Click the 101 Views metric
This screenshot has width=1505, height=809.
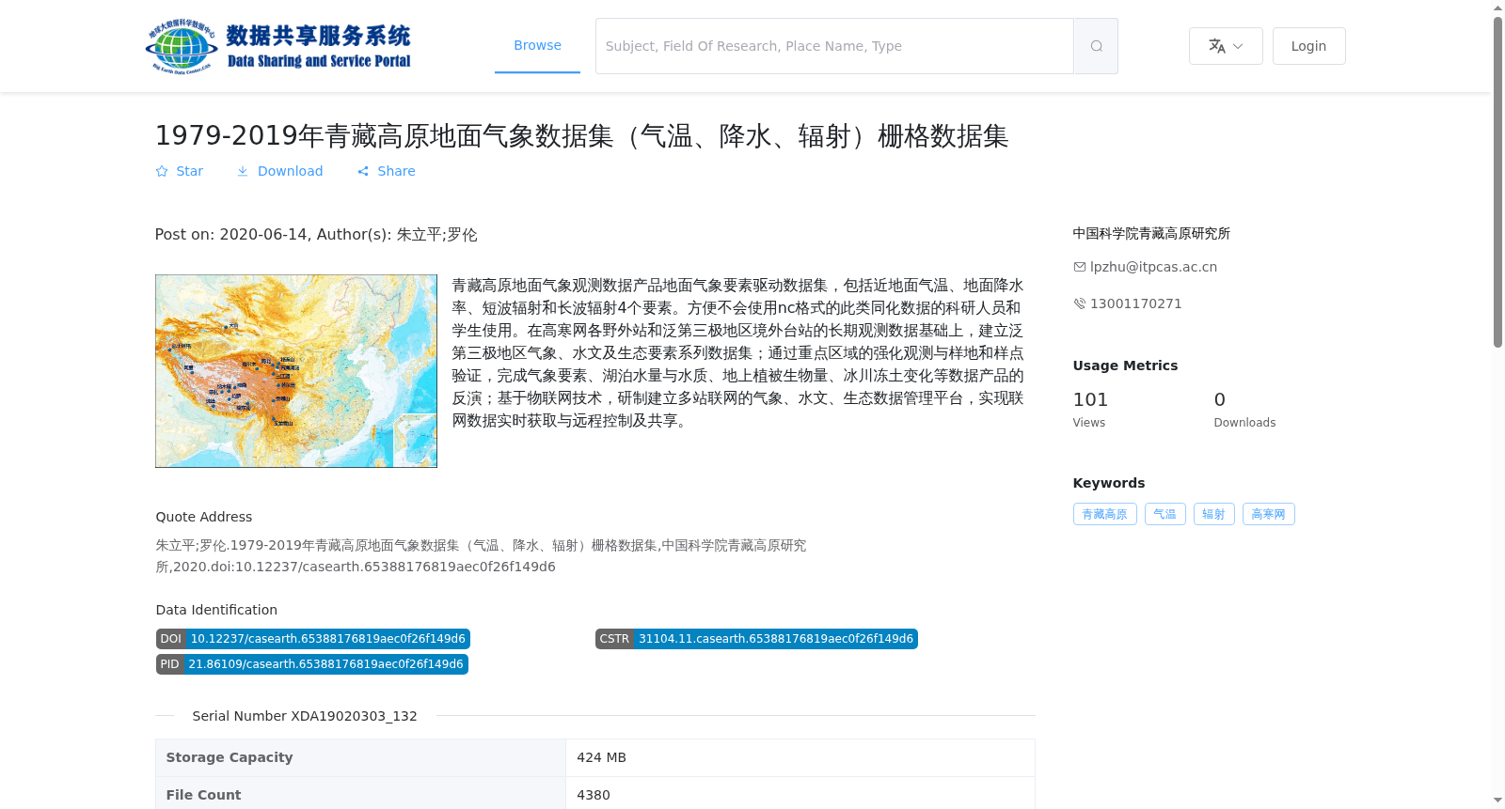pos(1091,409)
